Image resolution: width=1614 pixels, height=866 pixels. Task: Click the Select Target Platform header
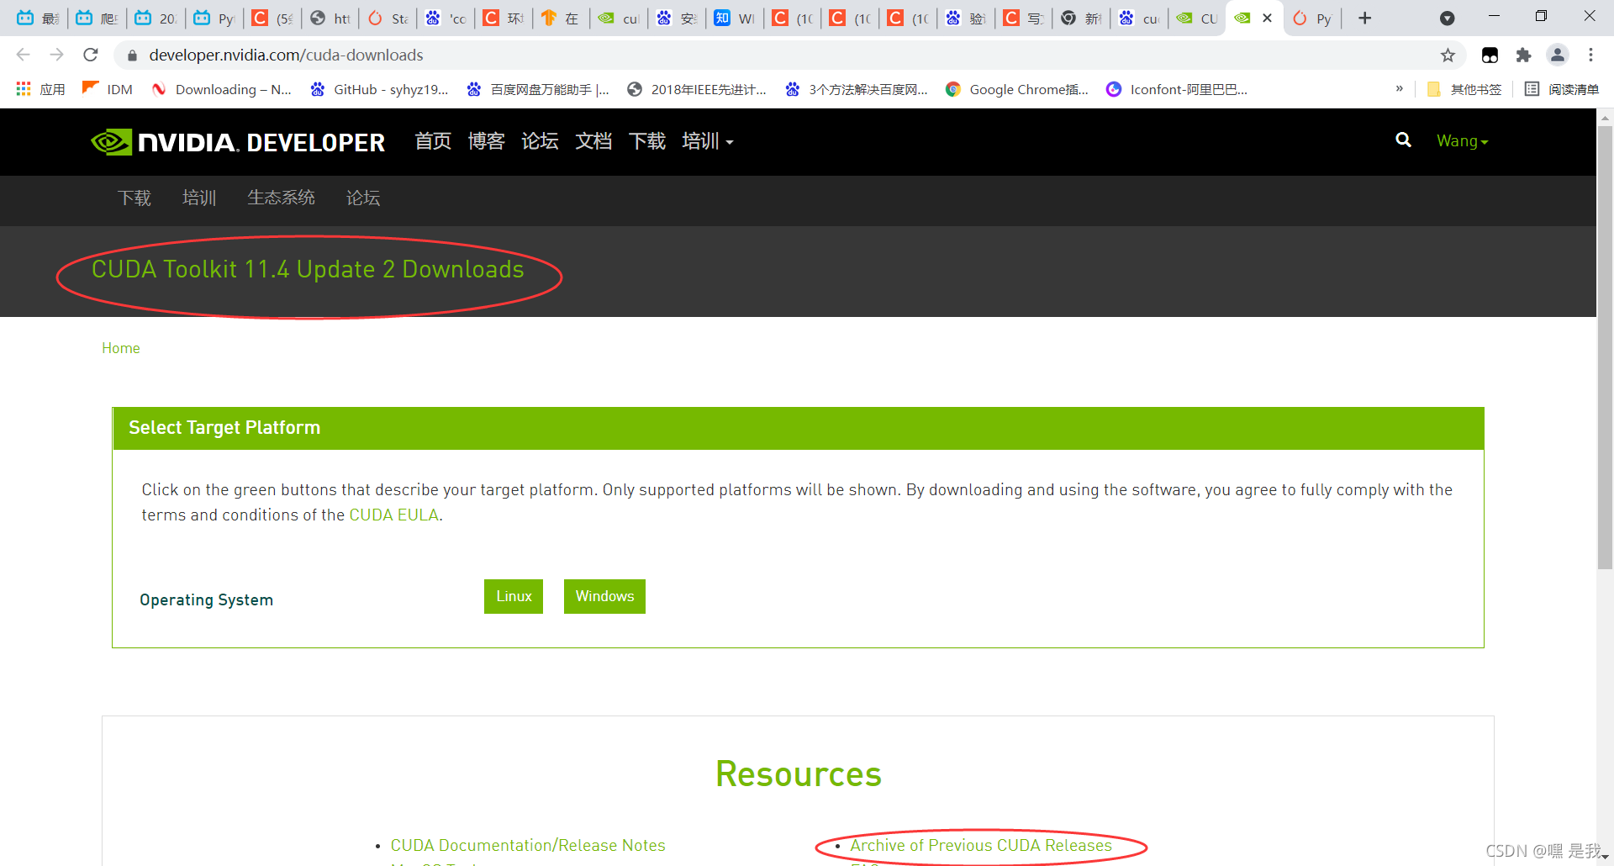(799, 428)
